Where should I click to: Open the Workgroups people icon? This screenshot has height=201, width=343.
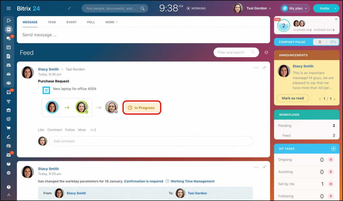pyautogui.click(x=9, y=83)
